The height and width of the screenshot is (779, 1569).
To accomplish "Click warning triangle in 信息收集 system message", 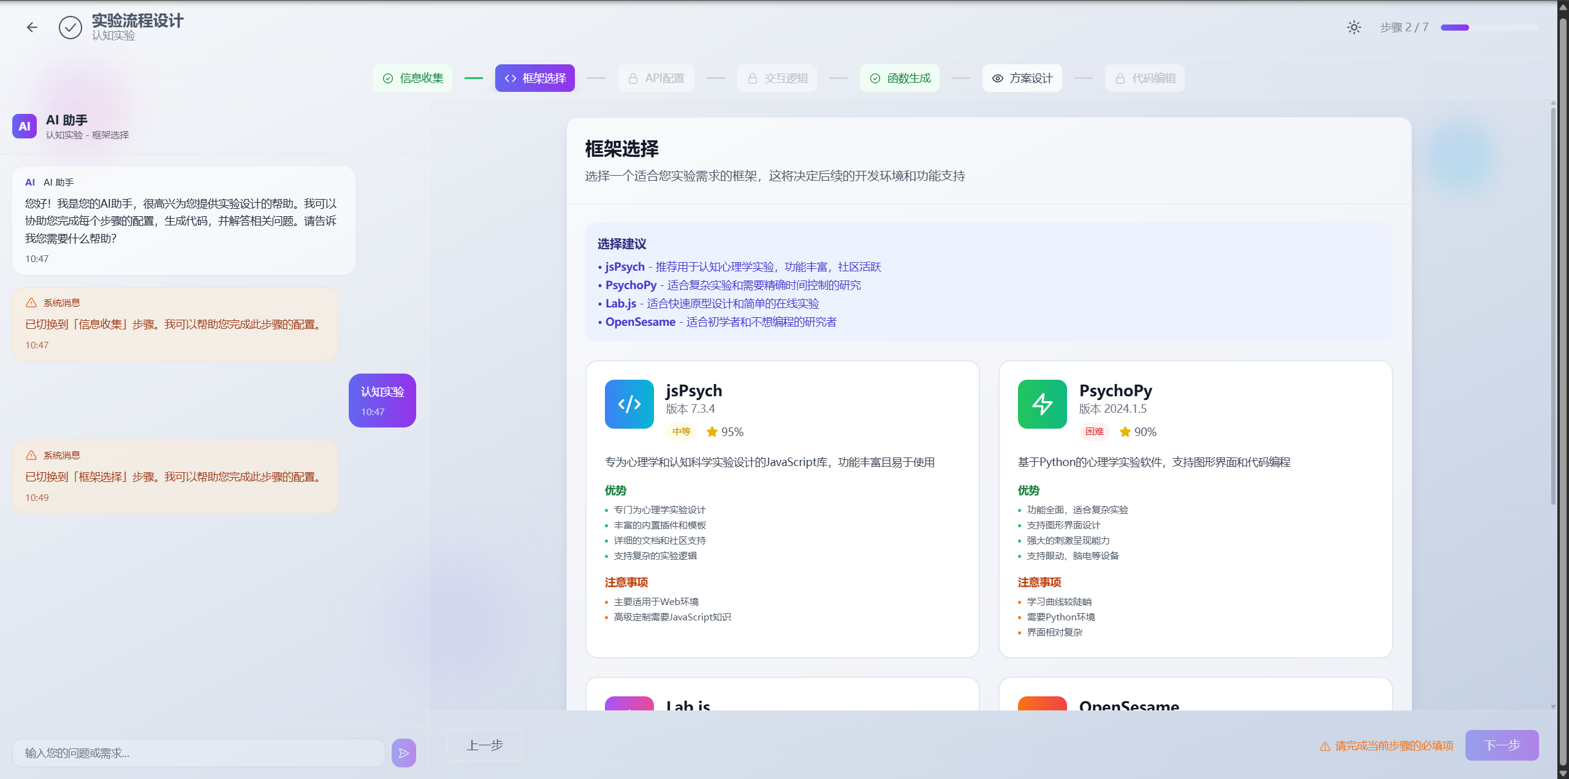I will click(31, 303).
